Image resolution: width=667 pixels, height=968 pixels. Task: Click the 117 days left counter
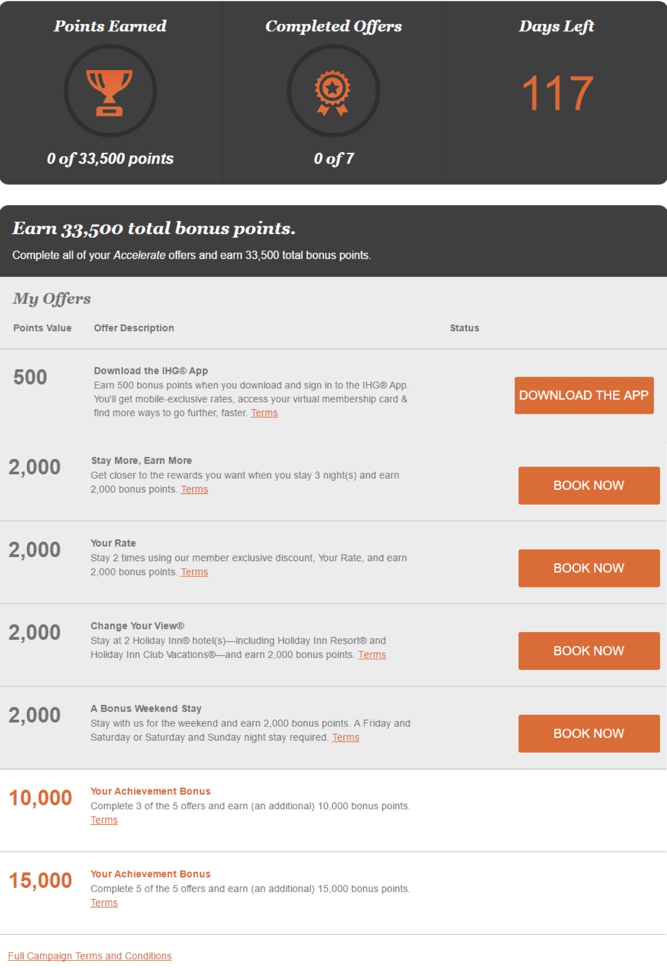pyautogui.click(x=557, y=93)
